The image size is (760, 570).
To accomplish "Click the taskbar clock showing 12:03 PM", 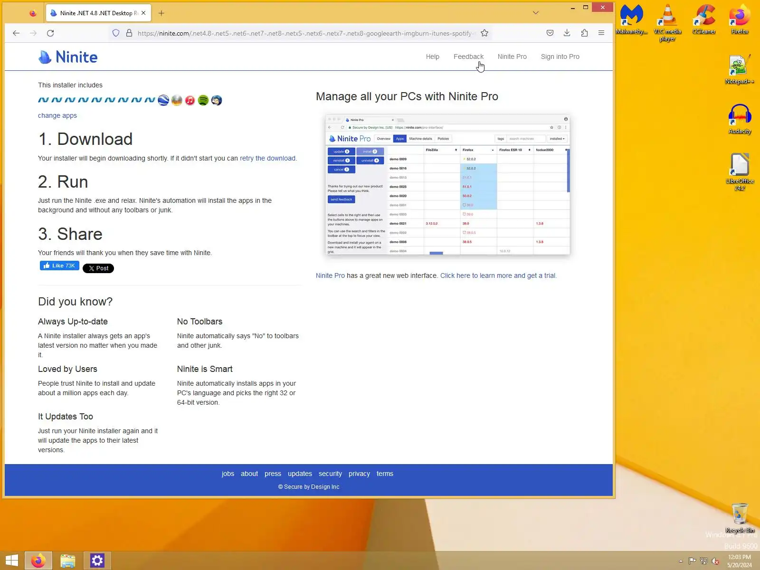I will (740, 561).
